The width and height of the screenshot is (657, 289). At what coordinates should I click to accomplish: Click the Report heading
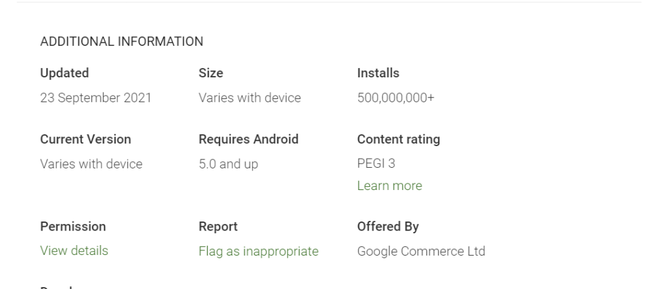pos(217,226)
